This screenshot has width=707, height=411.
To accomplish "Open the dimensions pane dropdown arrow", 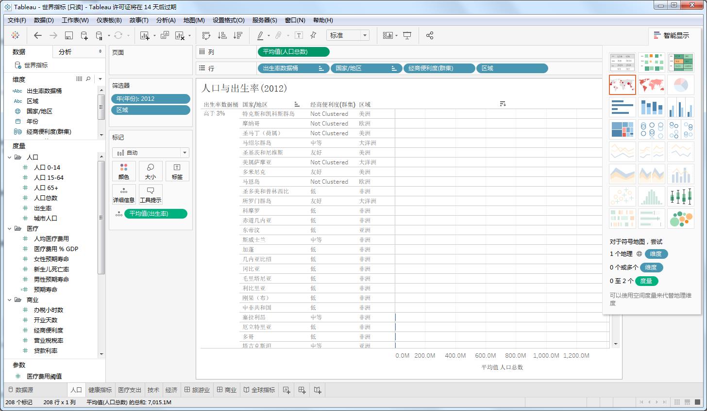I will tap(100, 79).
